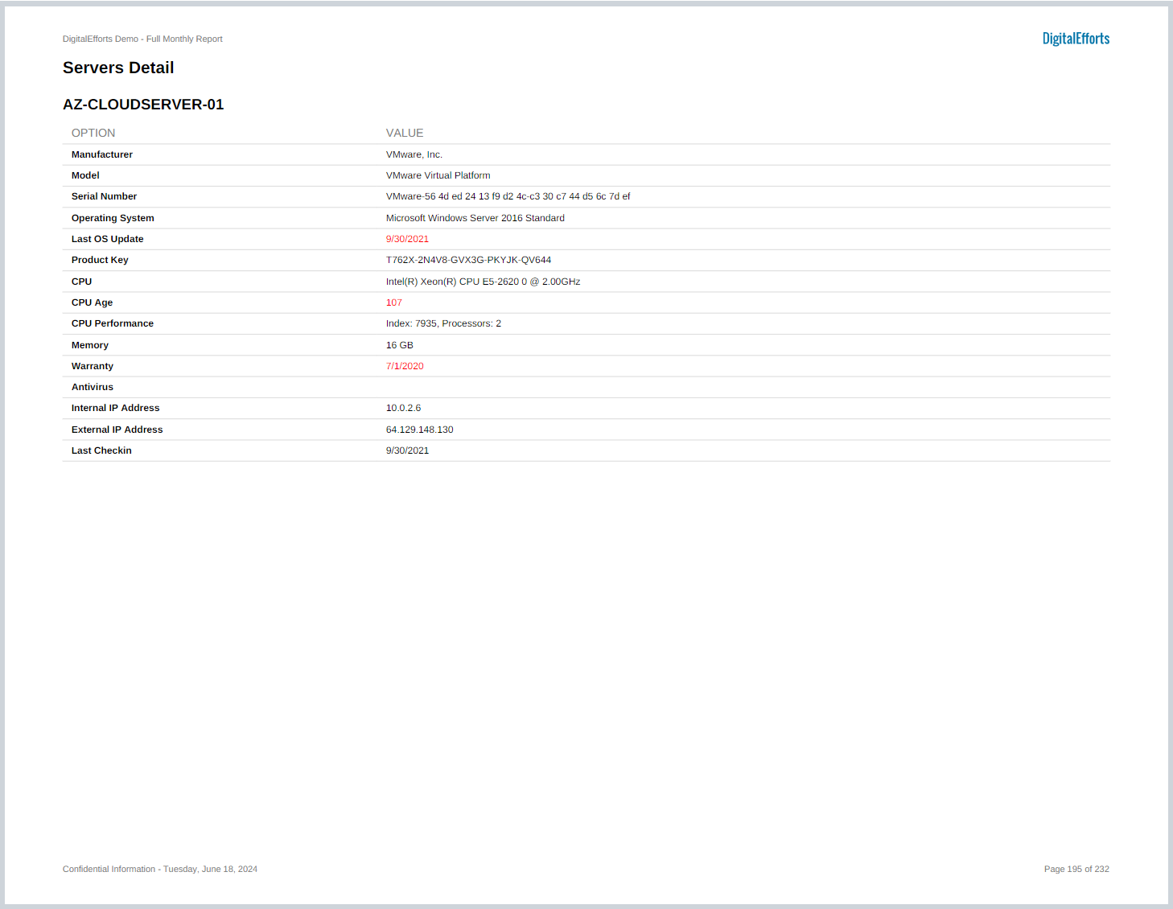Select the Serial Number label

pos(105,196)
